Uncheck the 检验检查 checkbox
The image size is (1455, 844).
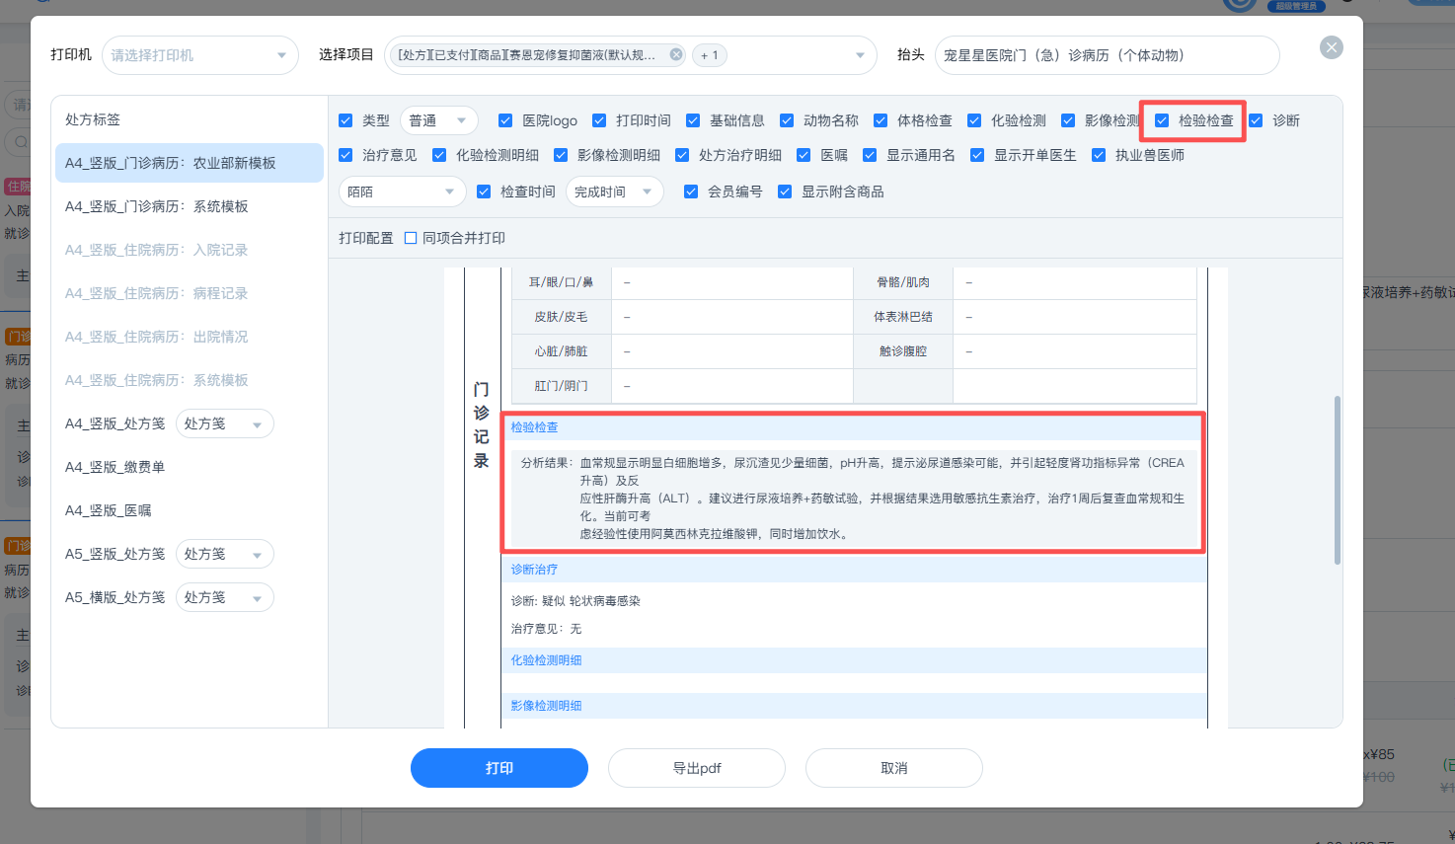pos(1162,120)
